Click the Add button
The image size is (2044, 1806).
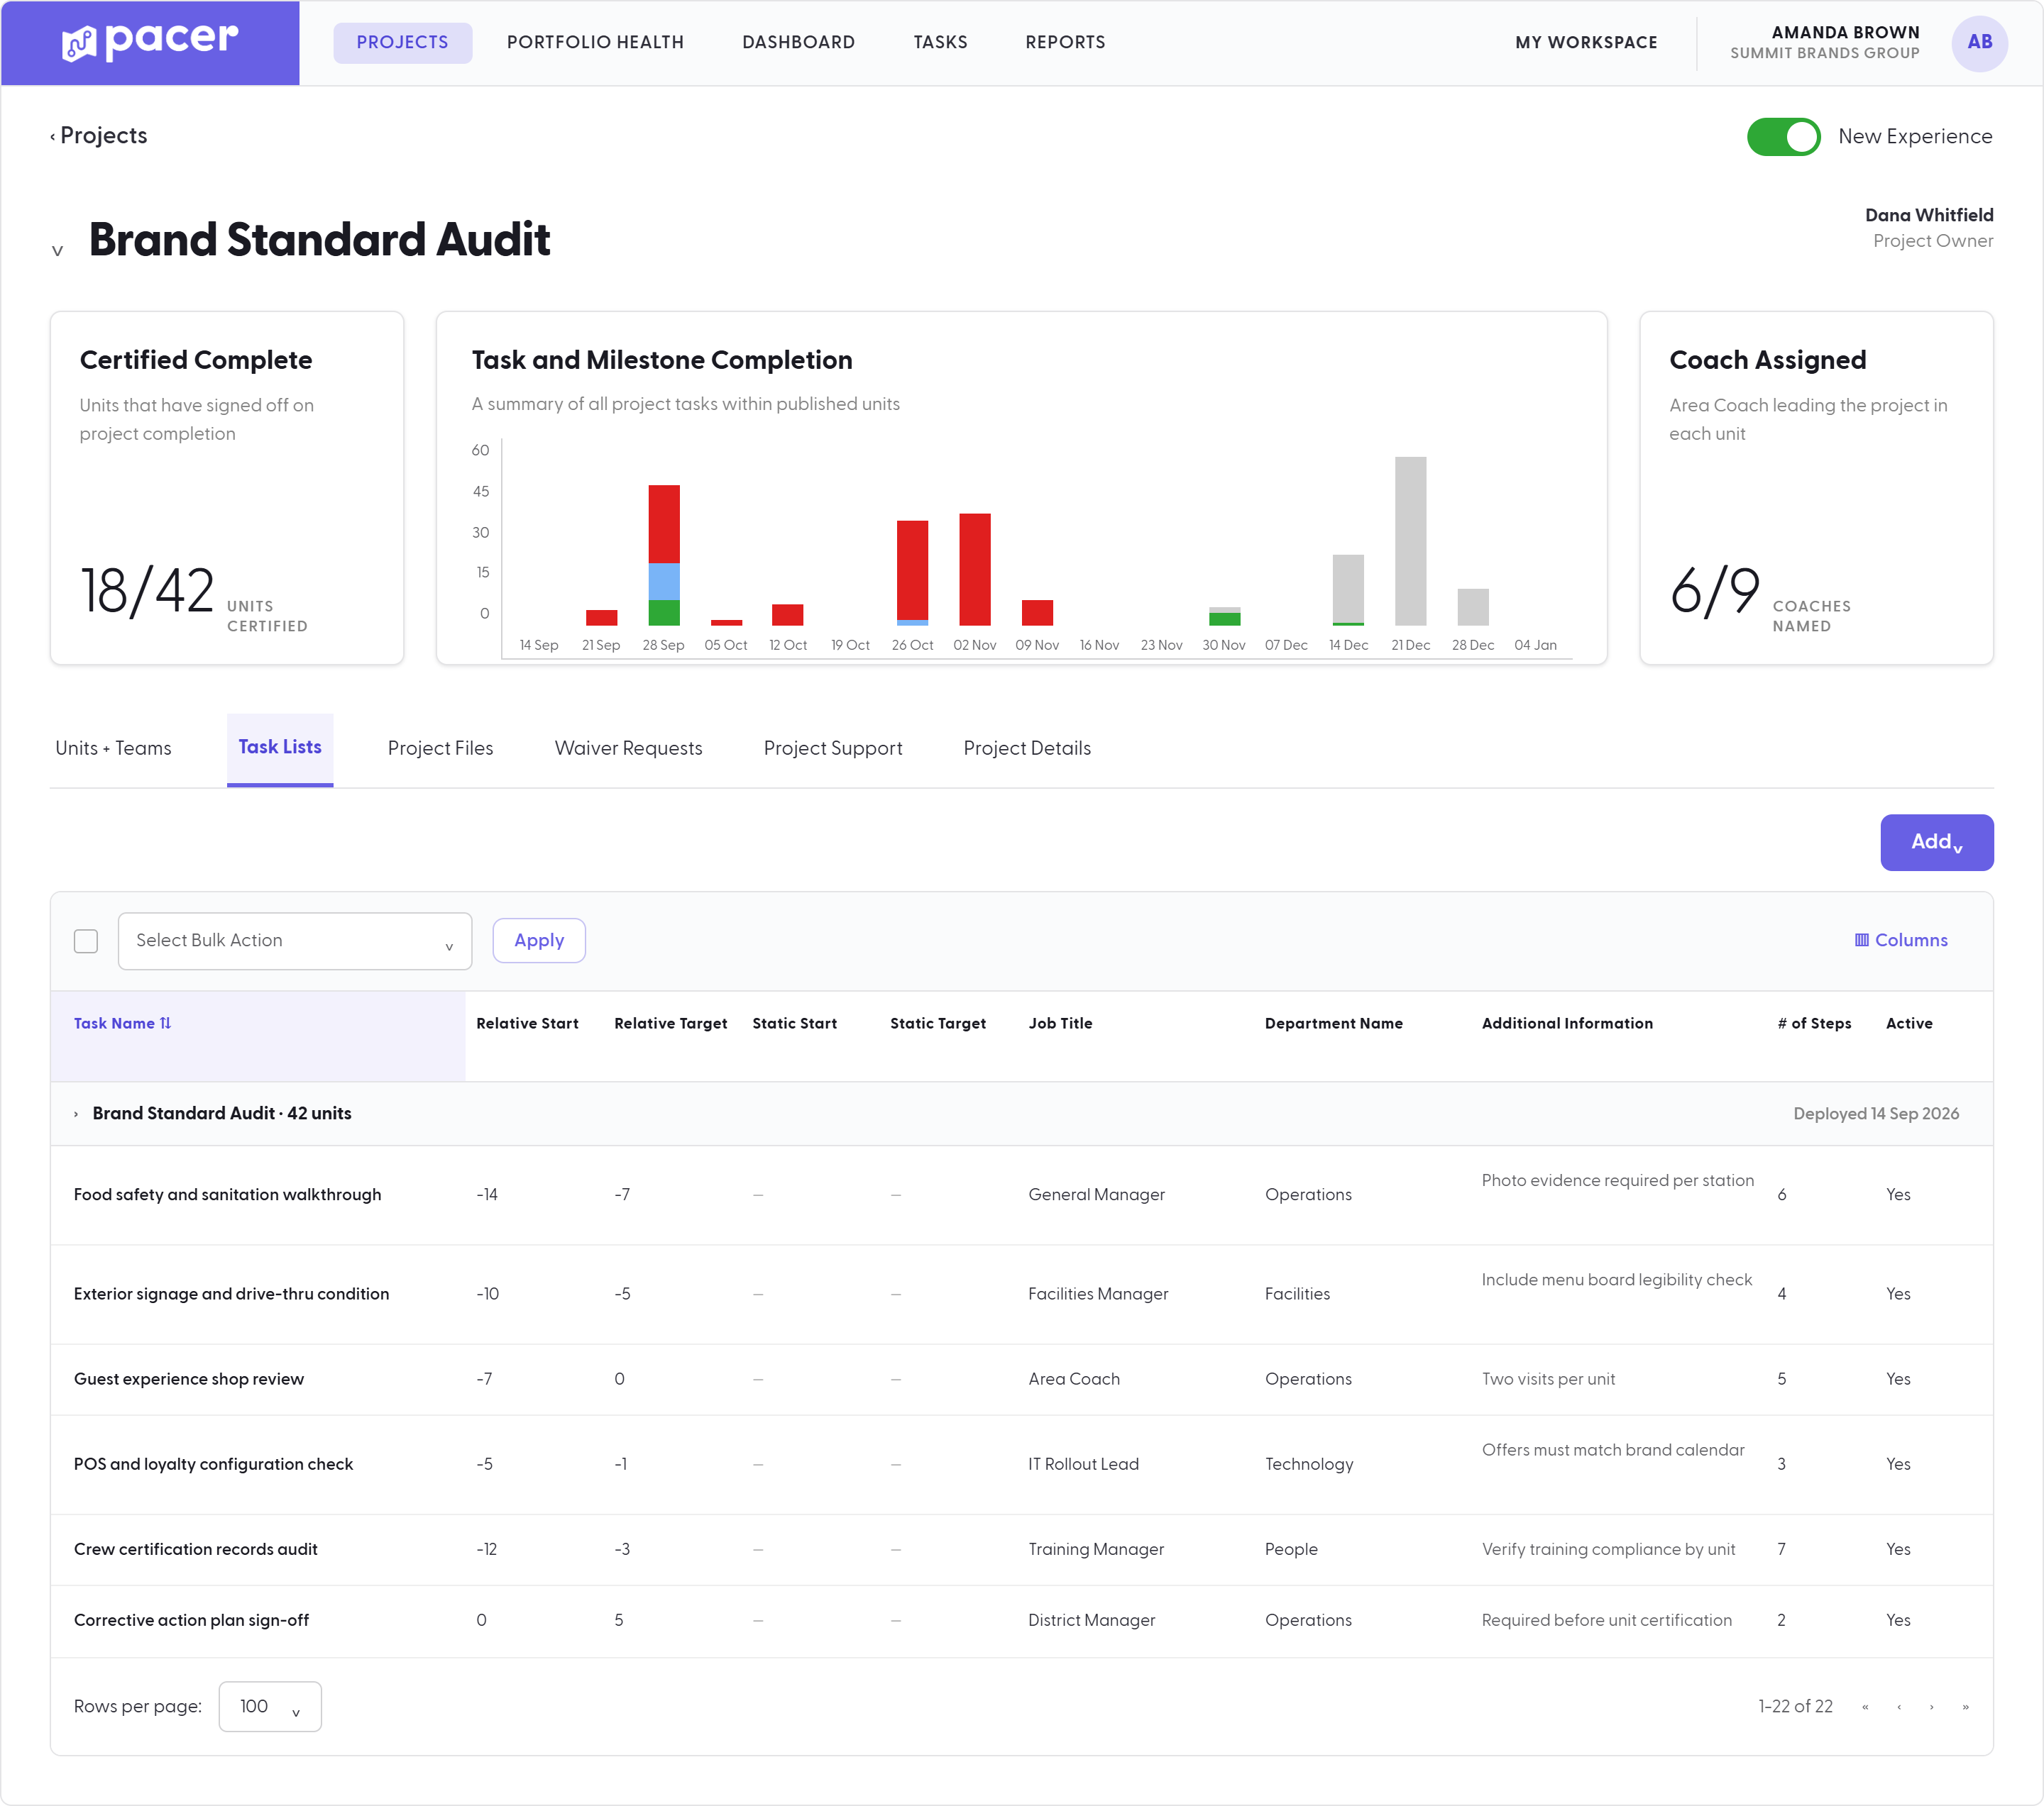tap(1936, 841)
